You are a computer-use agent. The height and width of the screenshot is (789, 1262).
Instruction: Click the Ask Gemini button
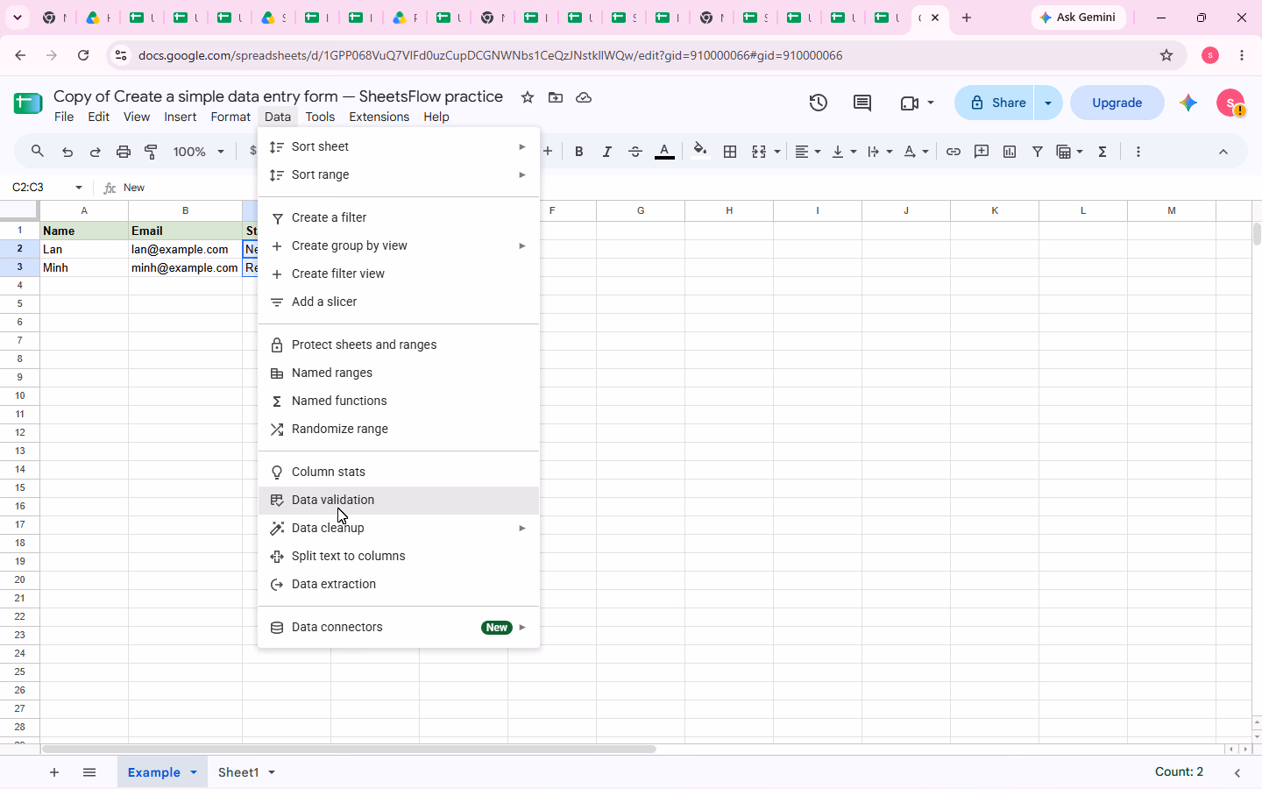tap(1078, 18)
